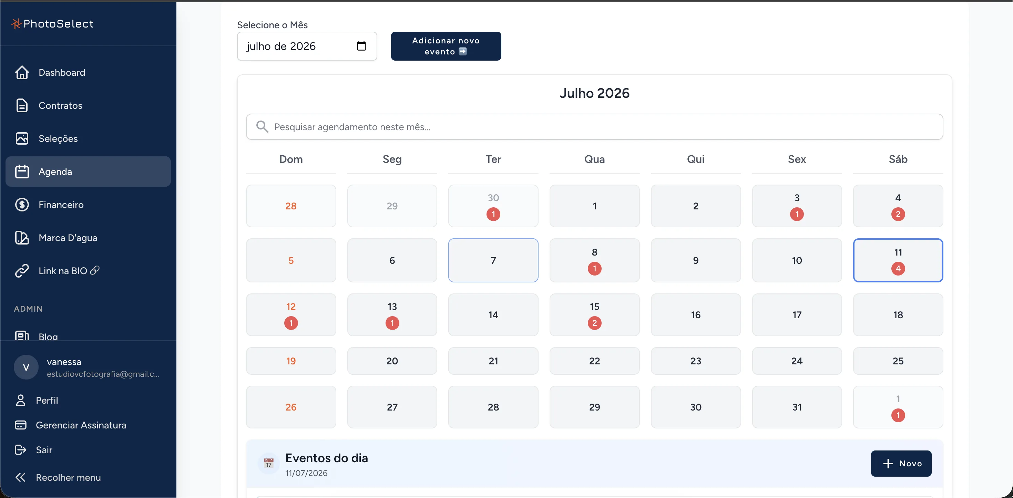Open the julho de 2026 month selector

(x=307, y=46)
